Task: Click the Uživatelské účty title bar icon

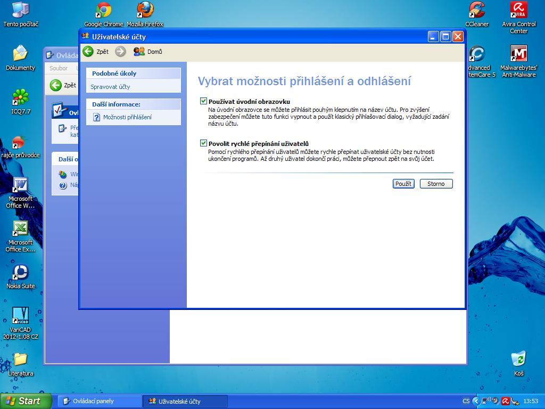Action: click(x=86, y=36)
